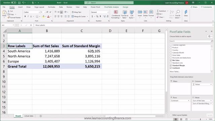Click the Undo arrow icon

coord(23,3)
